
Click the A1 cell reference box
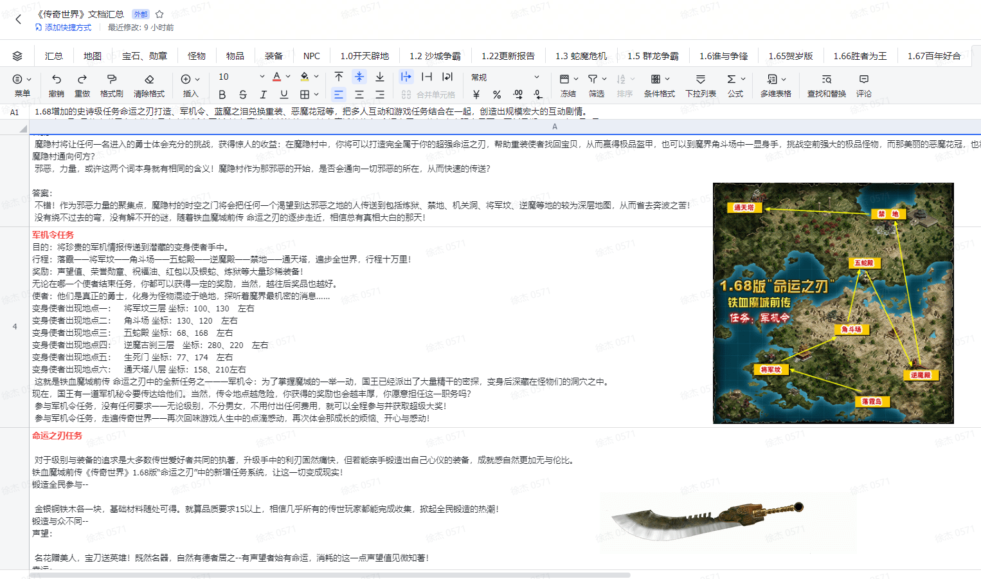15,112
